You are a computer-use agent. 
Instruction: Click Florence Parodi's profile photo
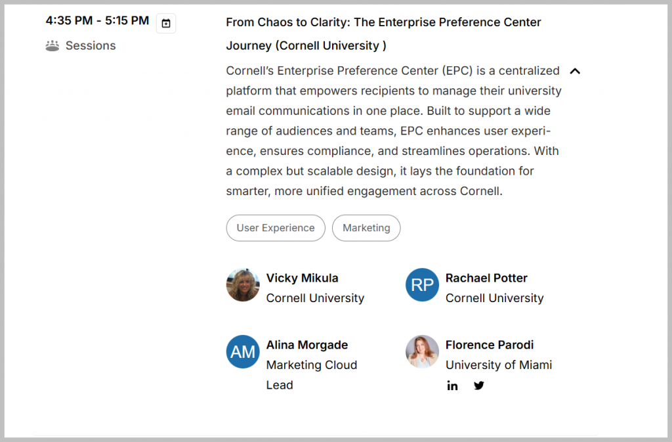click(x=422, y=352)
